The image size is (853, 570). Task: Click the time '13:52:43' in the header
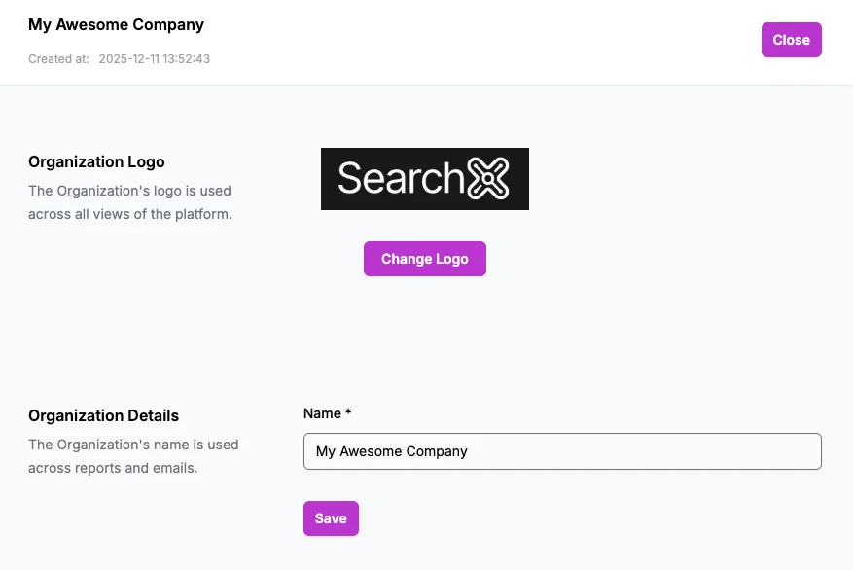[x=188, y=59]
